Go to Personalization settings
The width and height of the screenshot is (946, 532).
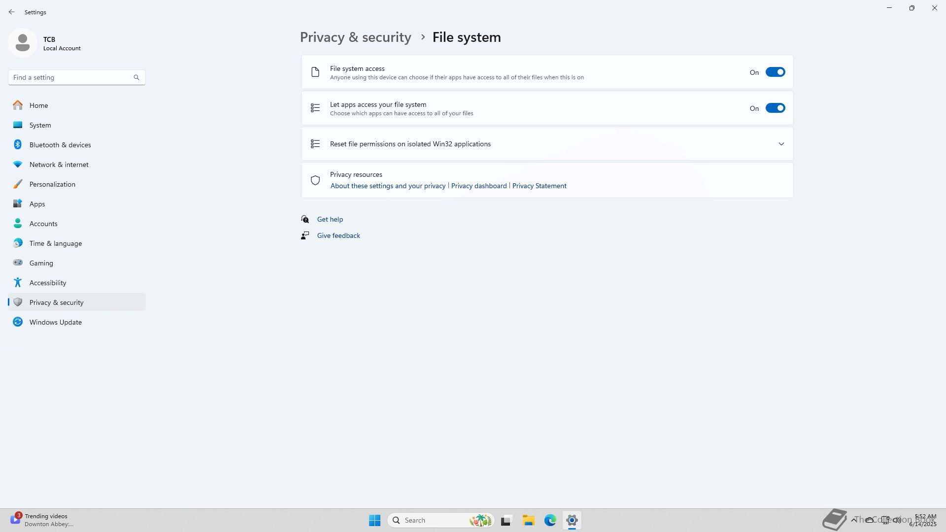52,184
